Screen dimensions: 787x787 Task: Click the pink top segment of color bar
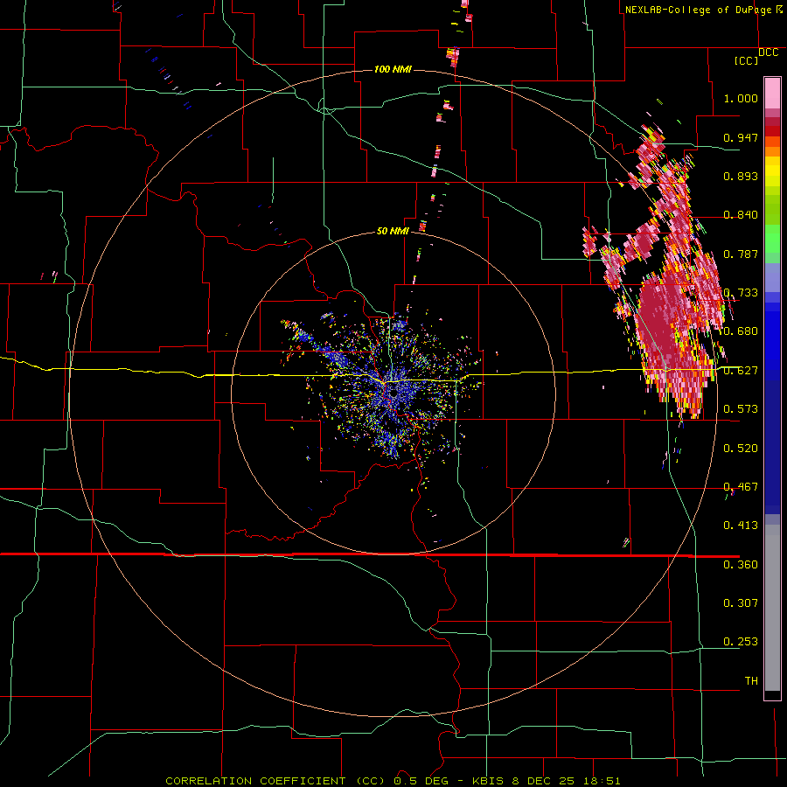[772, 93]
